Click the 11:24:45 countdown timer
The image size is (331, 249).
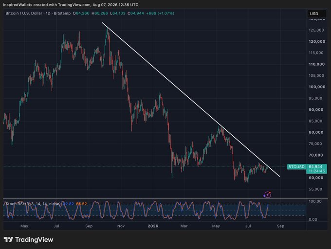[x=317, y=171]
